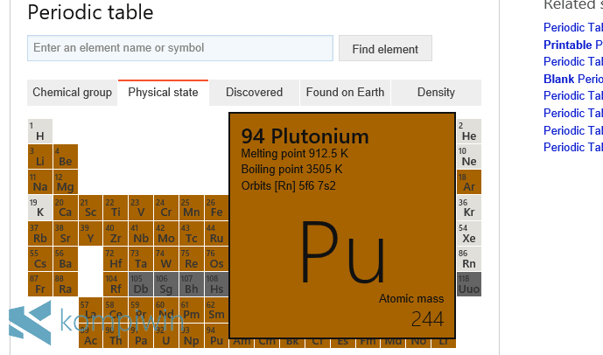Click the Caesium (Cs) cell
603x355 pixels.
[x=40, y=259]
